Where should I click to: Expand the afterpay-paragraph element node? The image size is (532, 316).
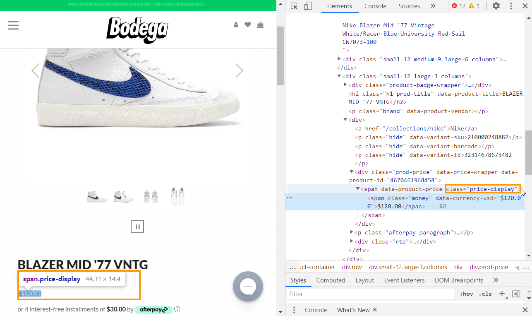click(x=352, y=232)
